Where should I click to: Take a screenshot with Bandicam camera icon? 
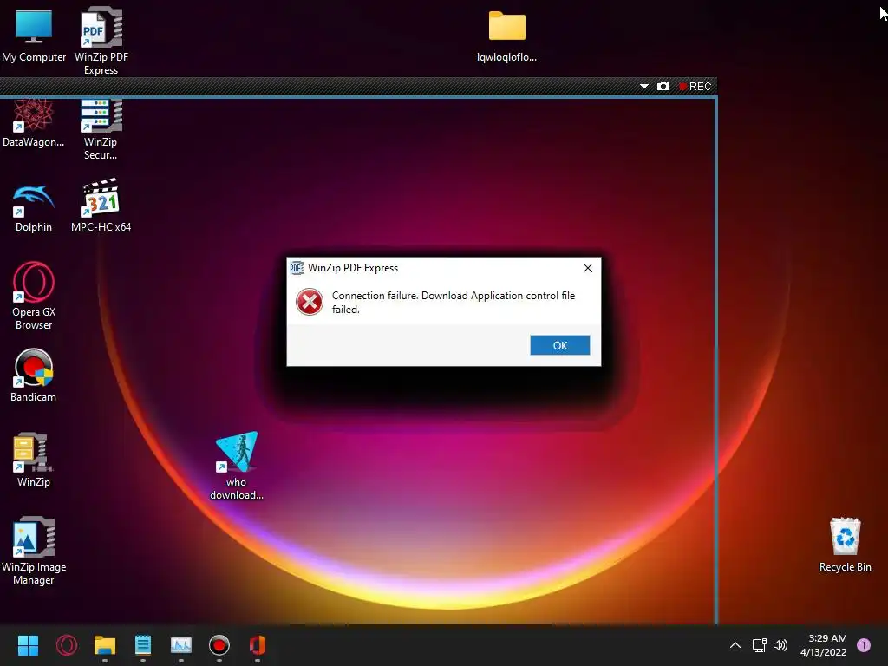(x=663, y=86)
